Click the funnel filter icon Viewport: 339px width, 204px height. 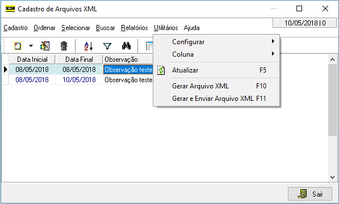click(107, 46)
